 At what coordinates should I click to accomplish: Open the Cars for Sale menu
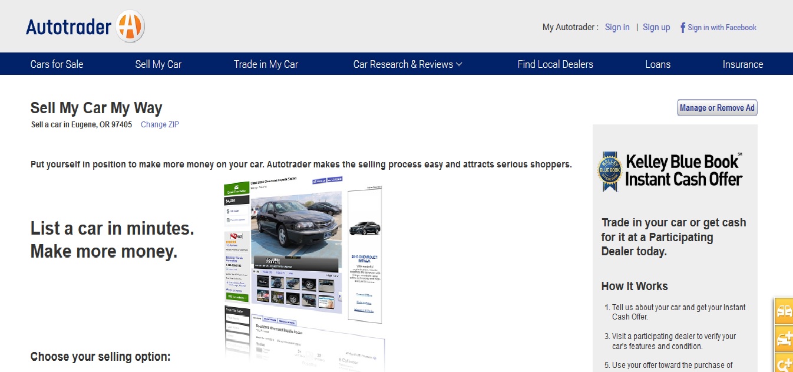57,64
